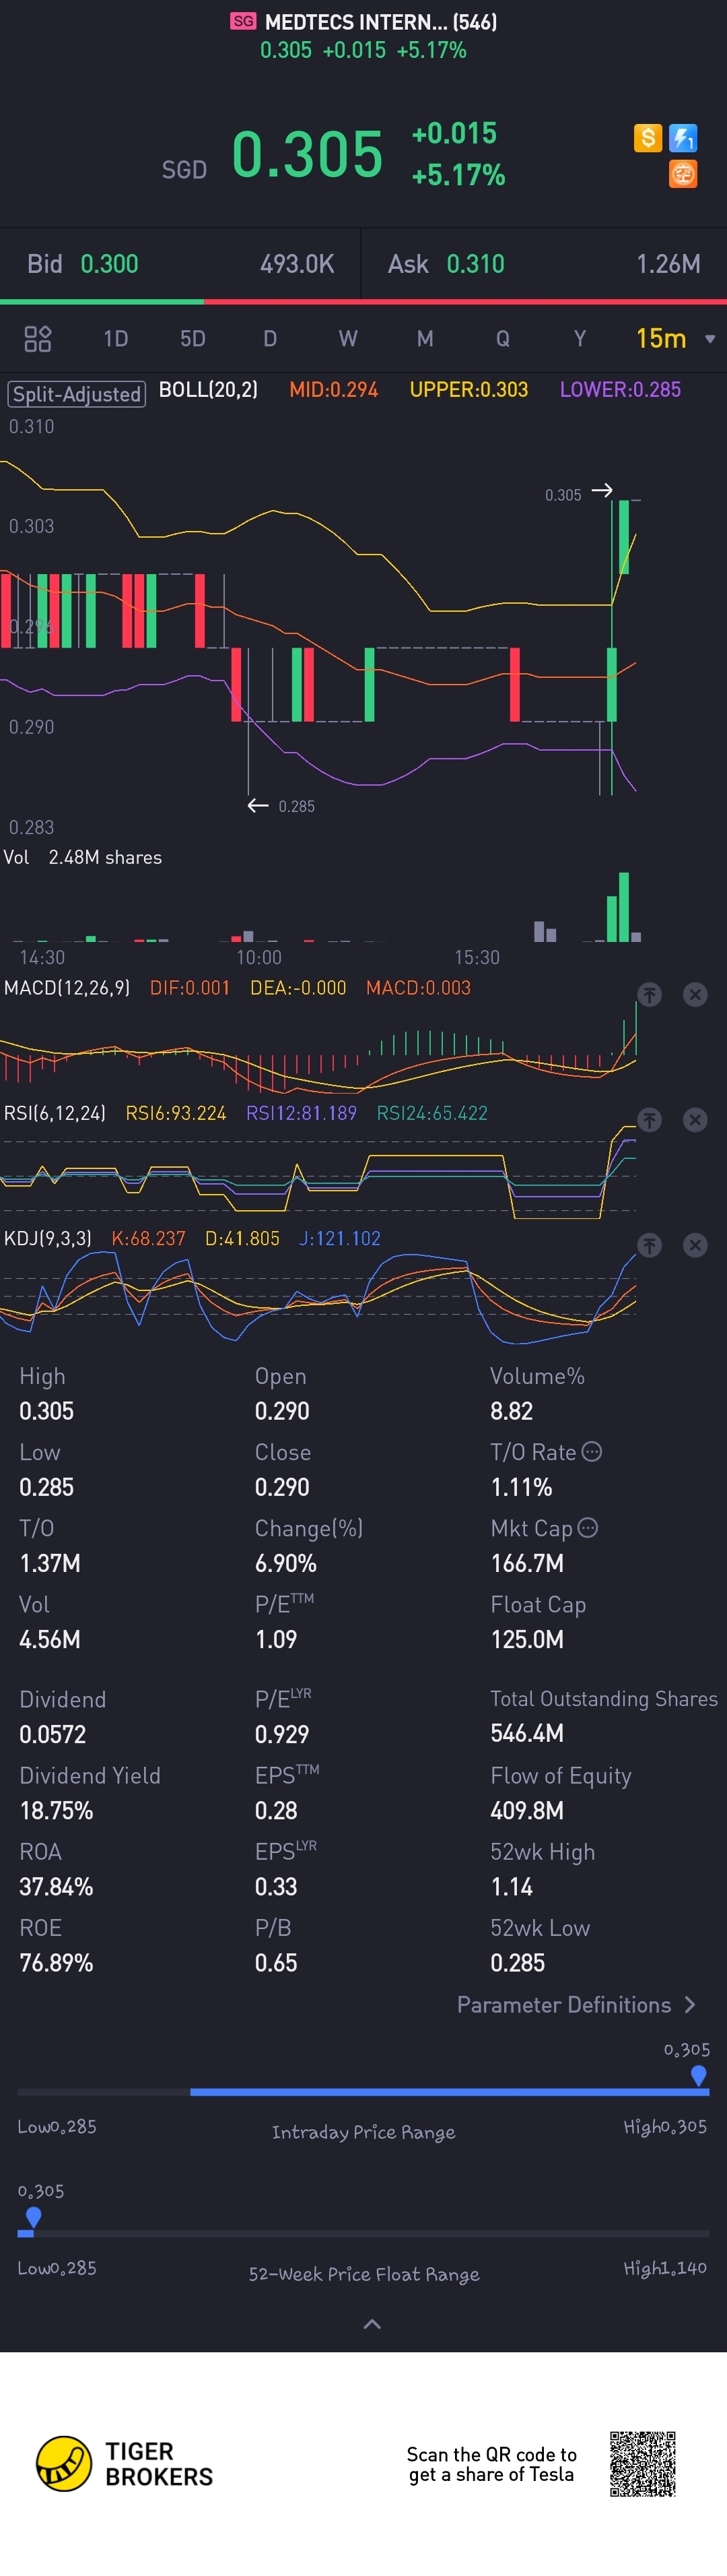Open the chart layout grid icon
727x2576 pixels.
(37, 339)
